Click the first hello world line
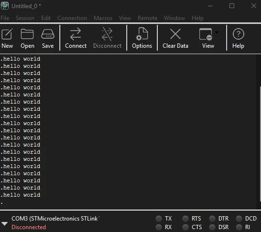261x232 pixels. pyautogui.click(x=20, y=59)
